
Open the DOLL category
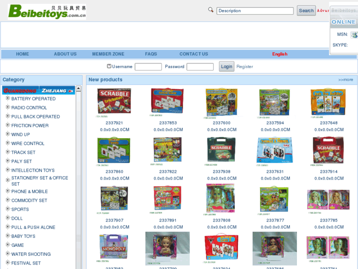pyautogui.click(x=17, y=218)
